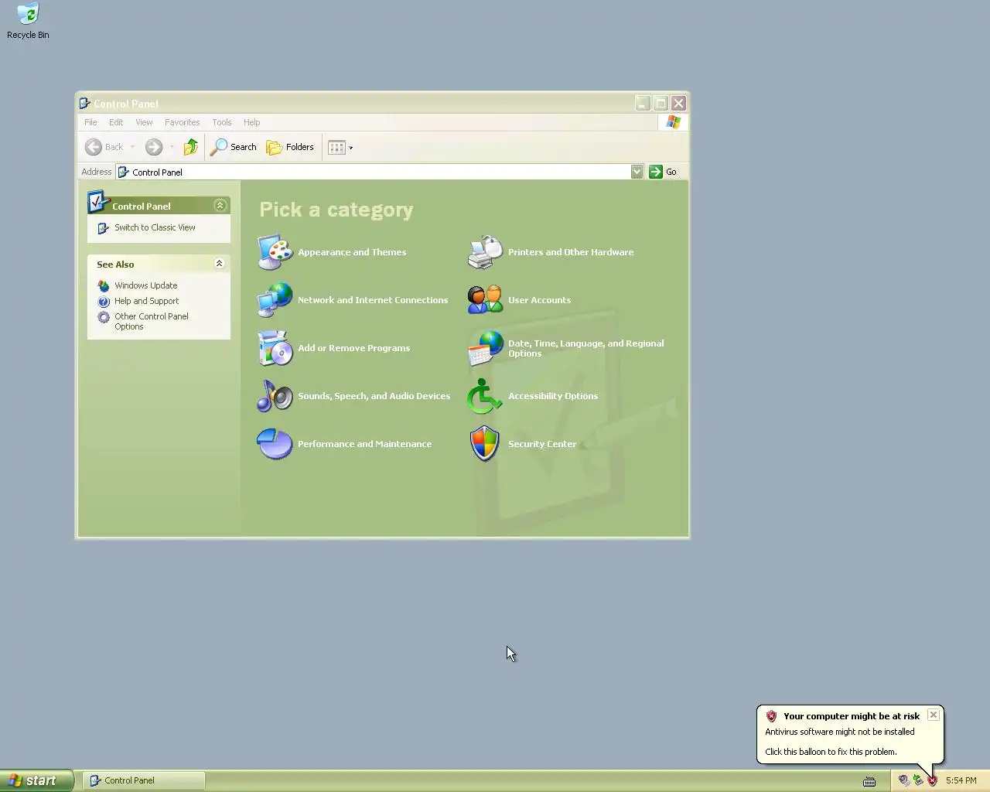Click the User Accounts text link
This screenshot has height=792, width=990.
pos(539,300)
